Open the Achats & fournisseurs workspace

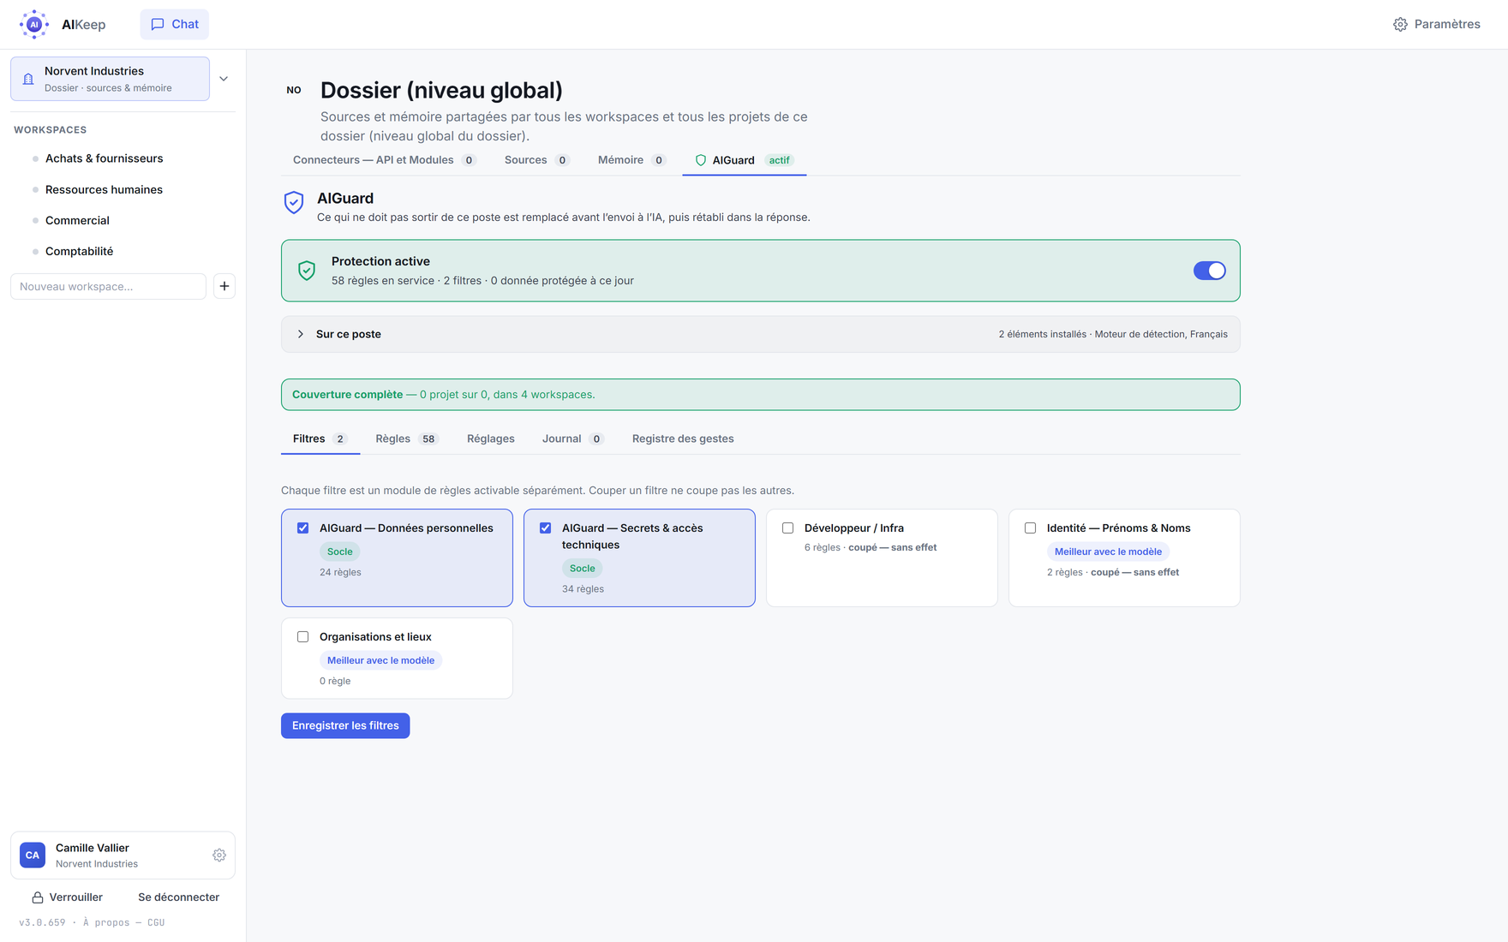[x=104, y=158]
